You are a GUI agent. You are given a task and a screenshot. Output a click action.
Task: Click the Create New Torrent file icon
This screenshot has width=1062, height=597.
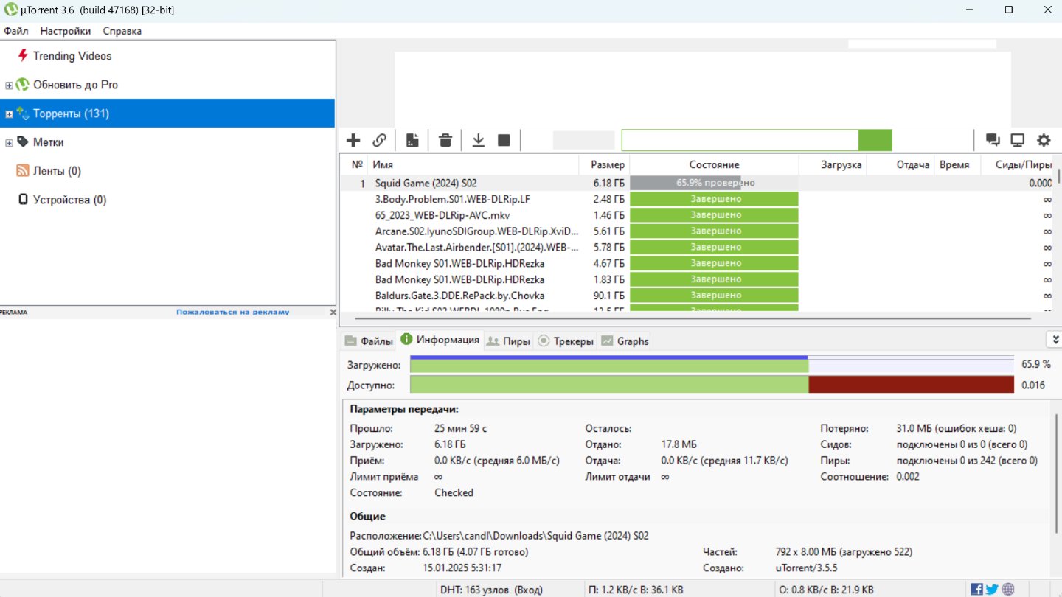click(x=412, y=140)
